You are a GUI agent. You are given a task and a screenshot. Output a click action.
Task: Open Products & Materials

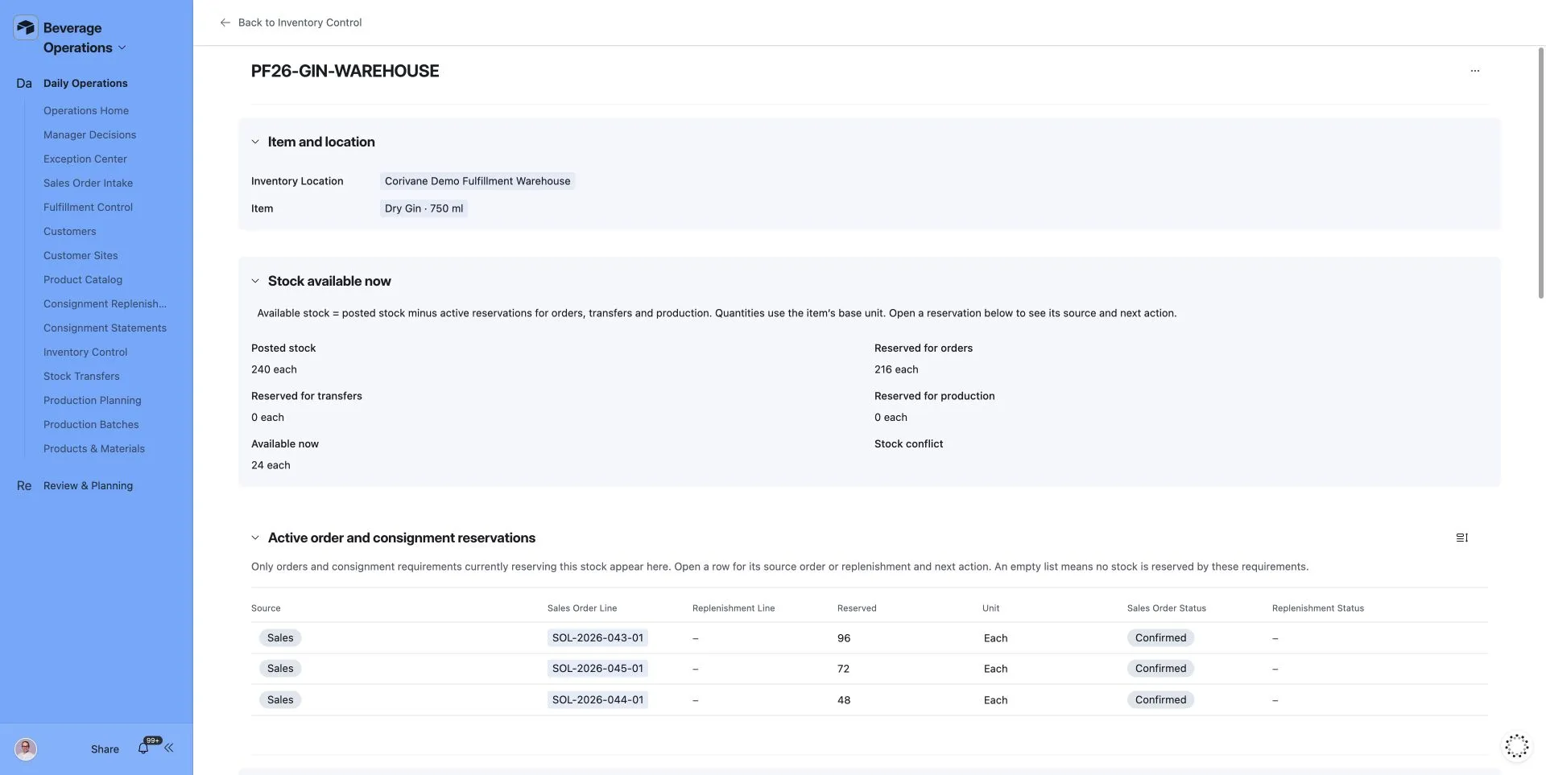tap(94, 448)
